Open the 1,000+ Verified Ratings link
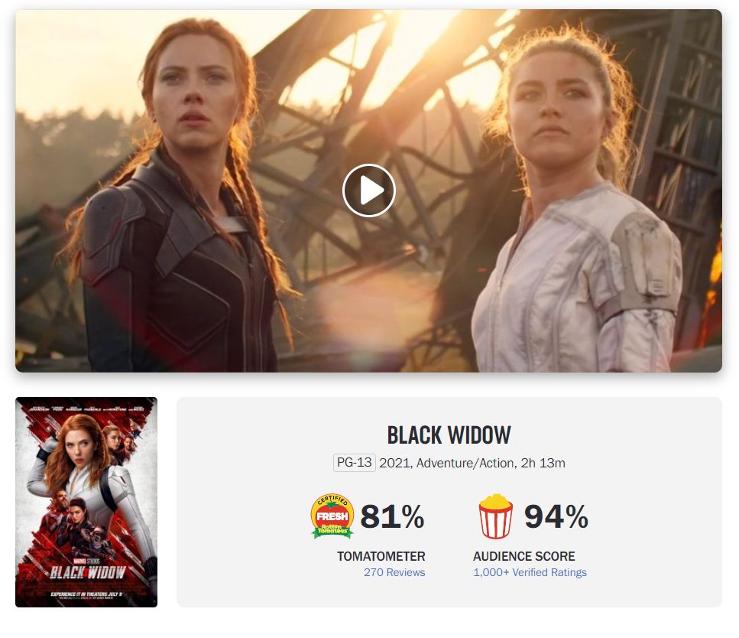This screenshot has height=638, width=739. point(530,572)
